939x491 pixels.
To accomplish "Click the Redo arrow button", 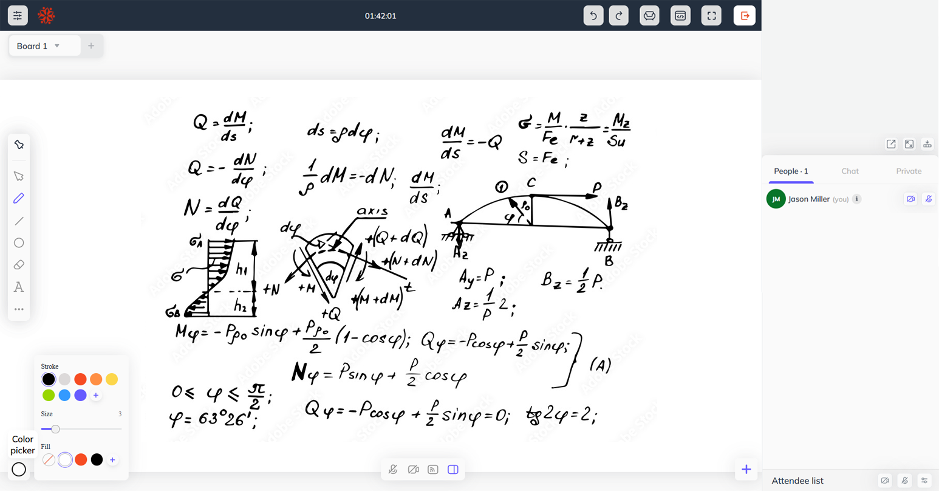I will (x=618, y=16).
